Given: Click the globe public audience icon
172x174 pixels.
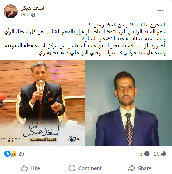Looking at the screenshot, I should click(33, 15).
